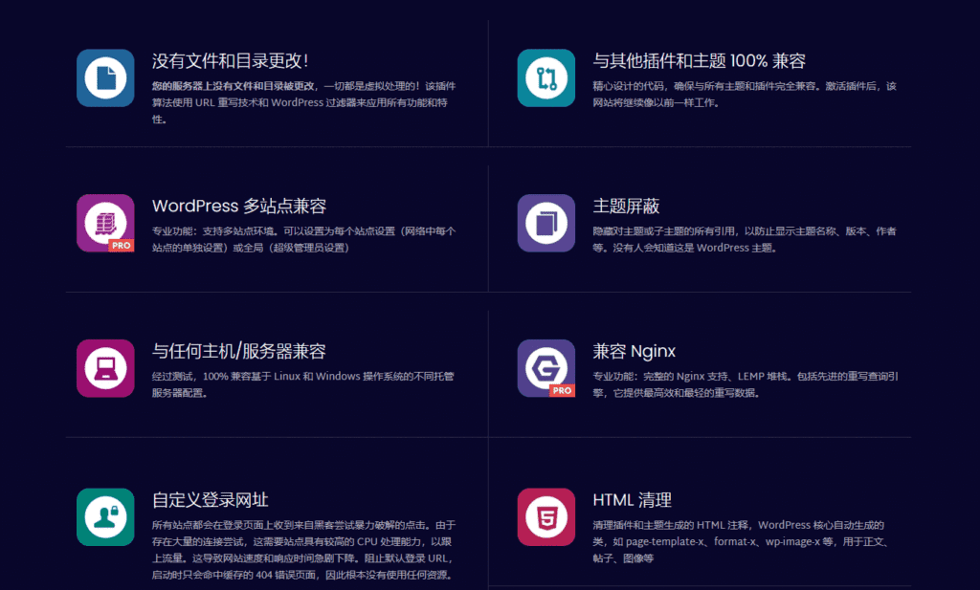
Task: Select the heading HTML 清理
Action: pyautogui.click(x=632, y=500)
